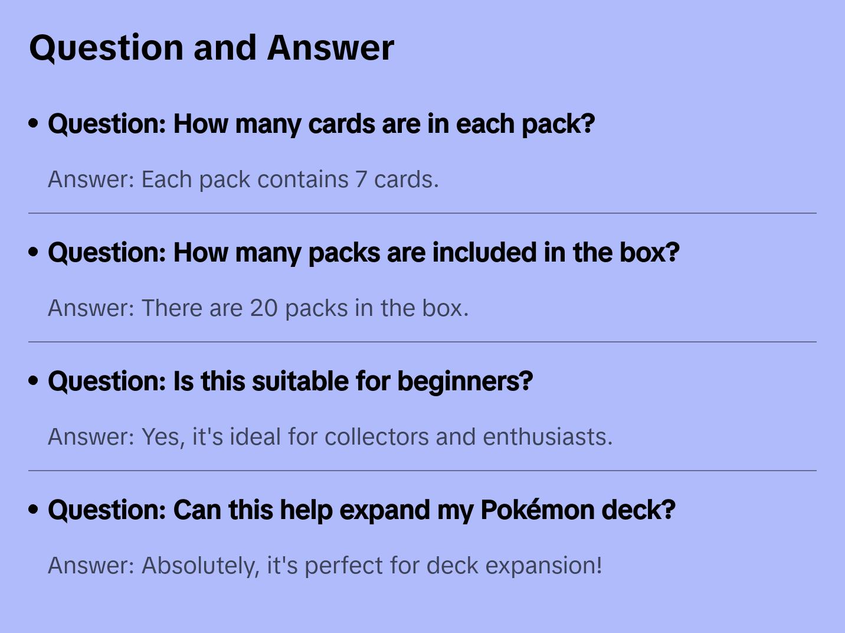The image size is (845, 633).
Task: Select the question about cards in each pack
Action: [321, 124]
